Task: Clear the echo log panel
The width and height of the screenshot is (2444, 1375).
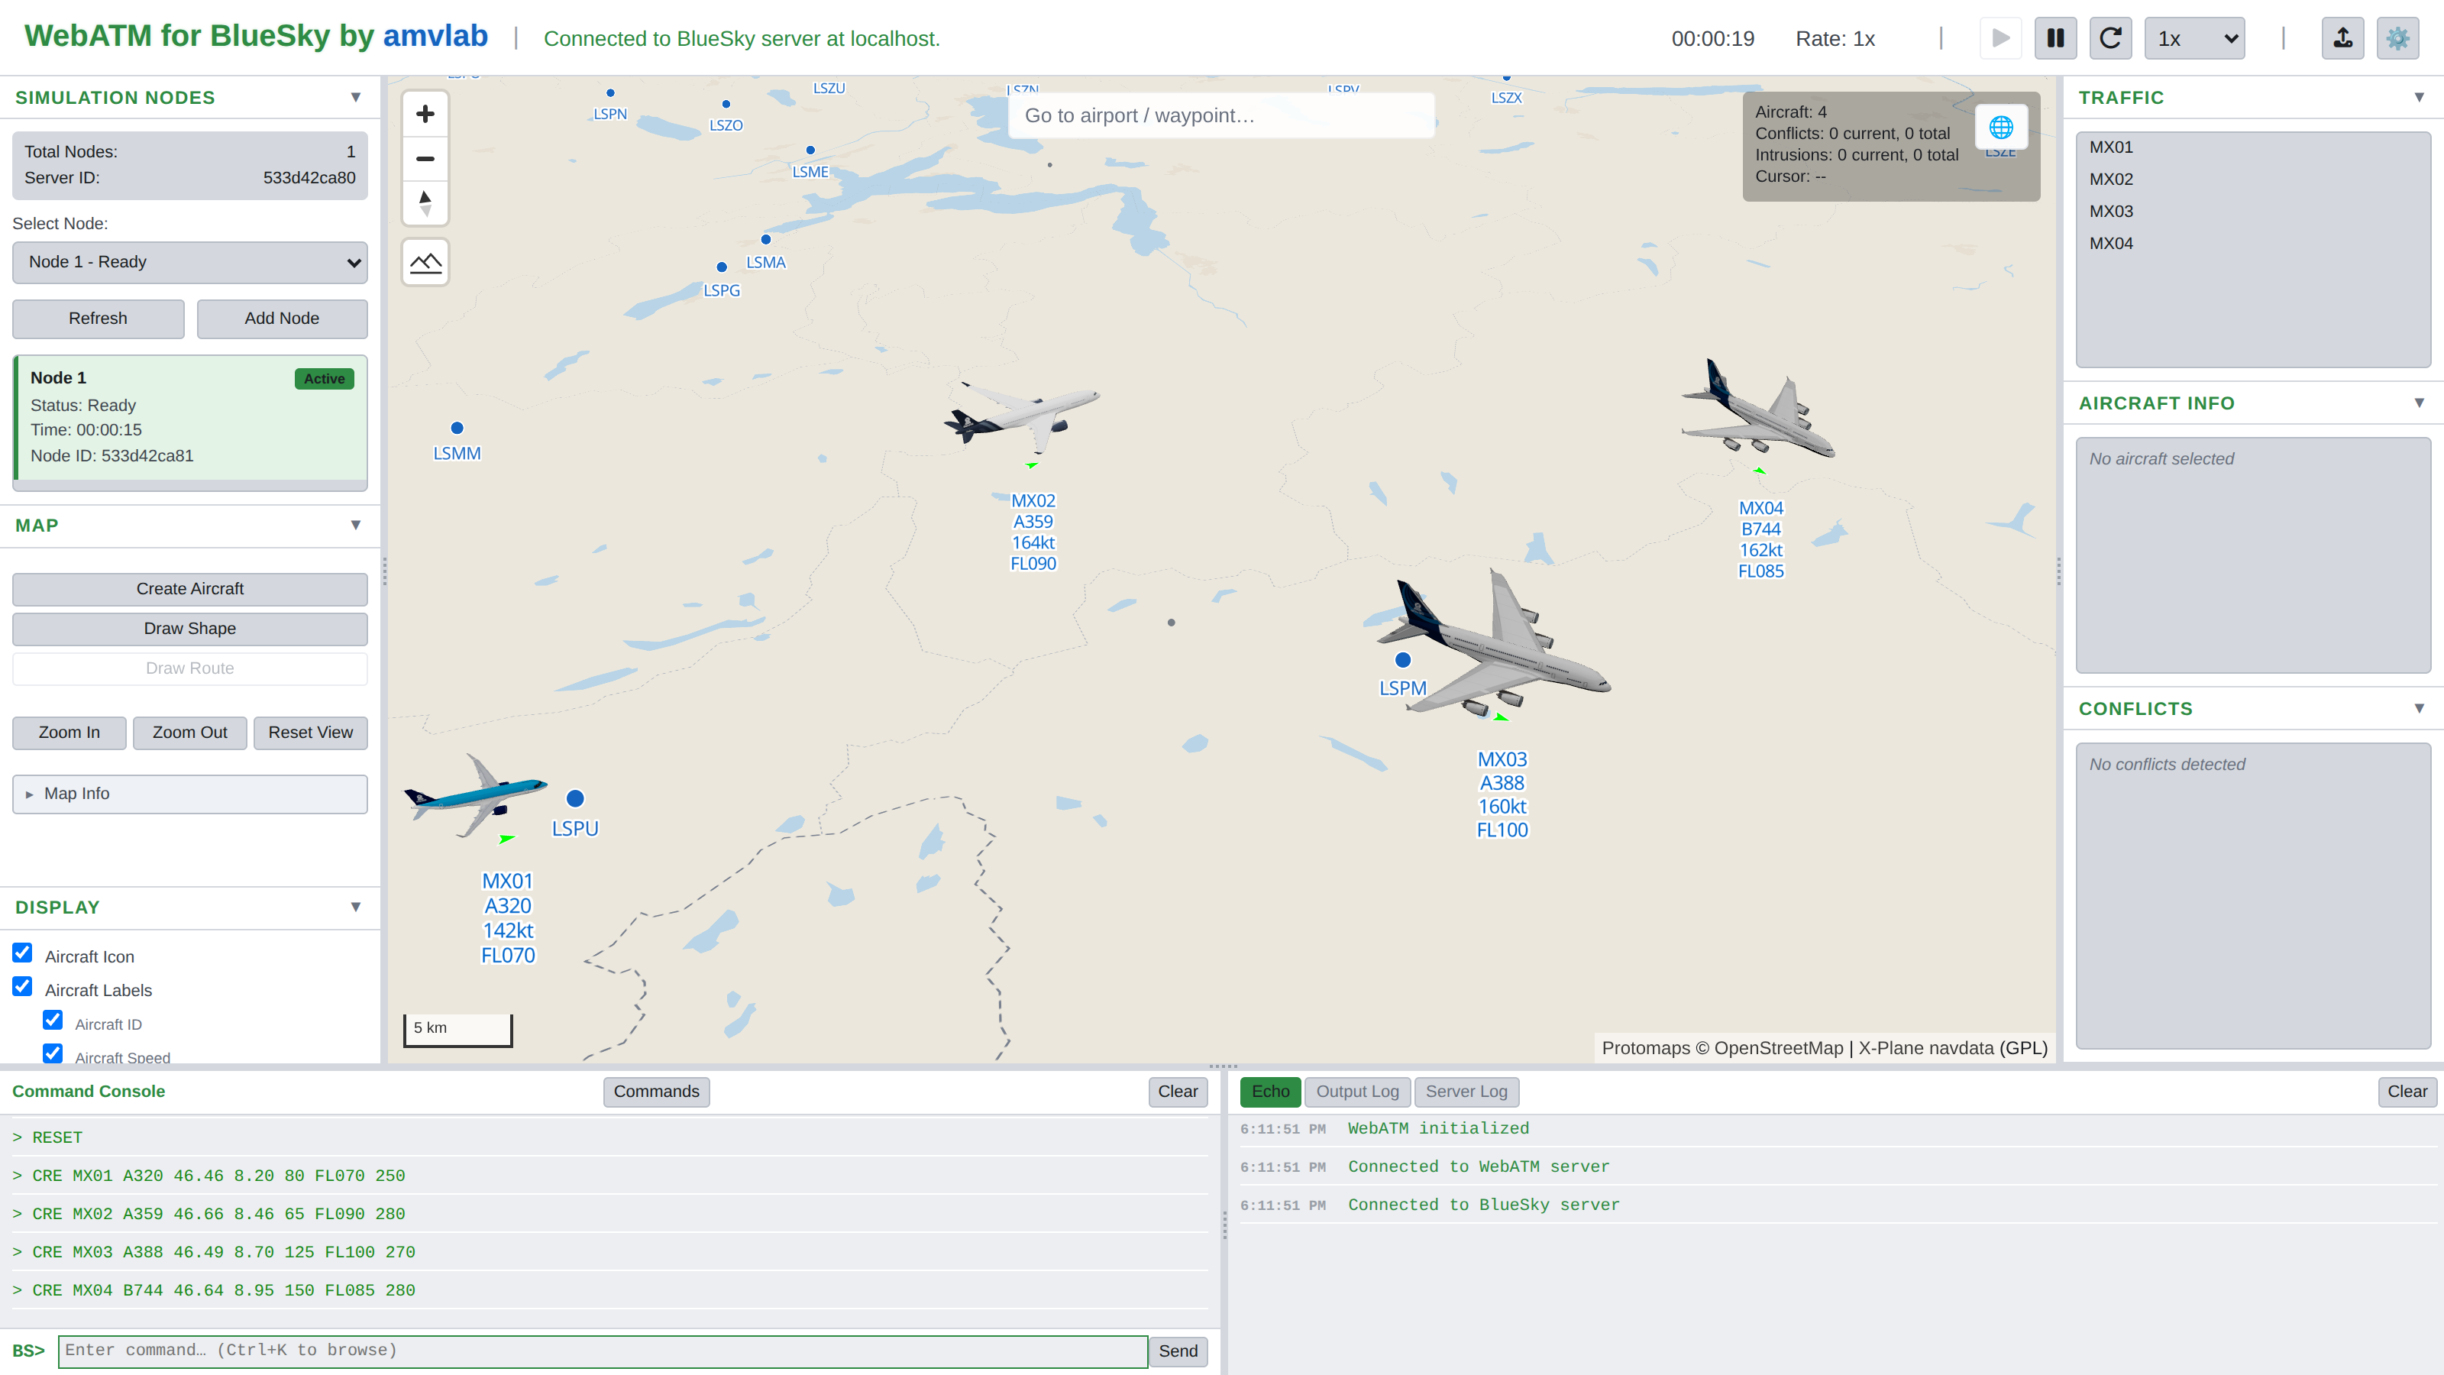Action: (2407, 1092)
